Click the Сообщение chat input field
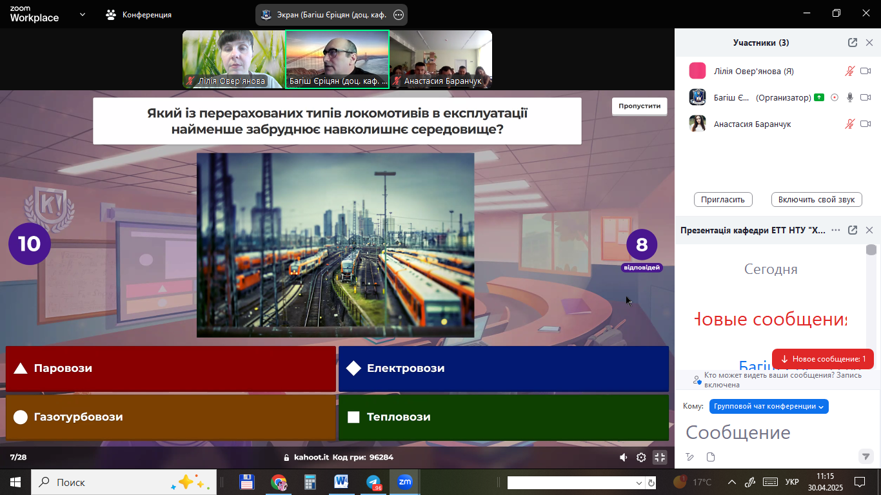Image resolution: width=881 pixels, height=495 pixels. pos(767,432)
